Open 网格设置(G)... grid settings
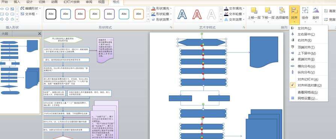Viewport: 336px width, 139px height. click(x=307, y=98)
